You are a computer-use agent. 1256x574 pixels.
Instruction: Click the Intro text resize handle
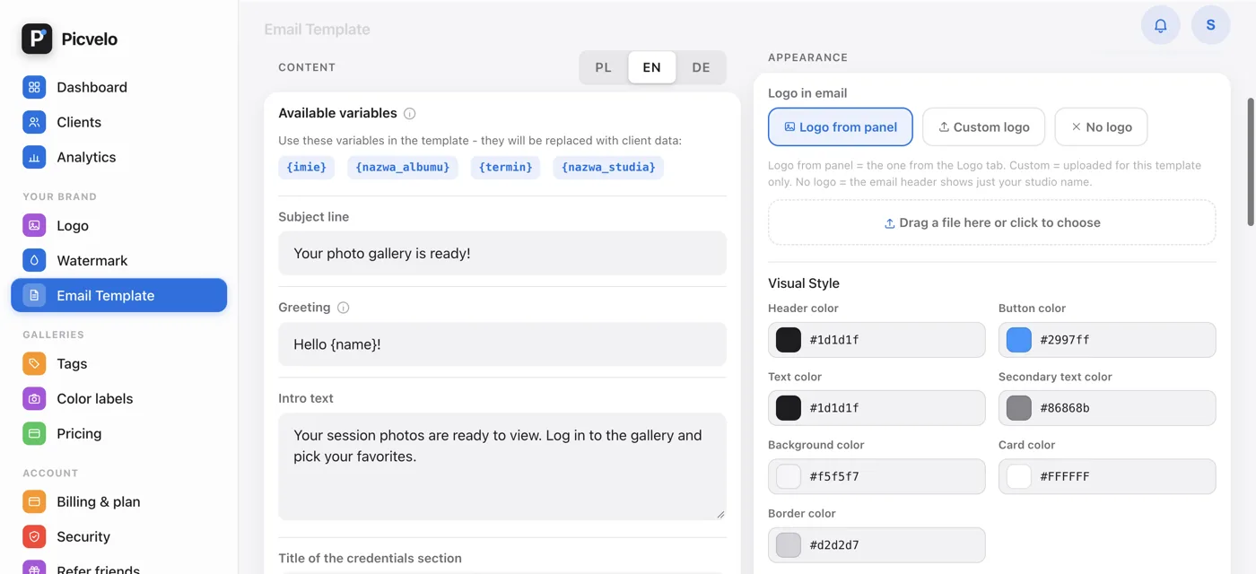coord(720,513)
